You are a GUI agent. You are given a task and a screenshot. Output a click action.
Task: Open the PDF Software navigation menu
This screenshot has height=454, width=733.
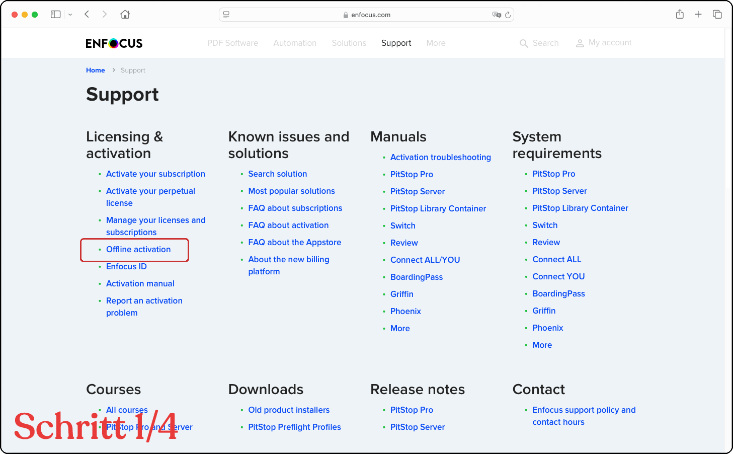click(x=232, y=43)
